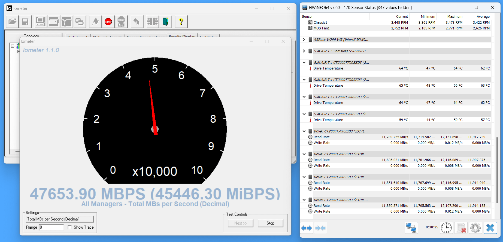
Task: Click the Next >> button in Test Controls
Action: [240, 223]
